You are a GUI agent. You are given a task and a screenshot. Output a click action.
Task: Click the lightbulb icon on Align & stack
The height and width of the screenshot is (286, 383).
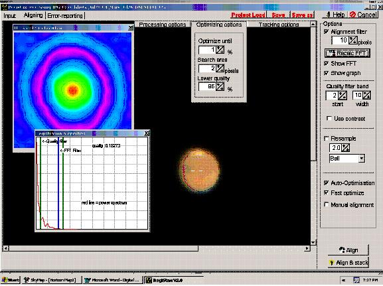tap(331, 263)
